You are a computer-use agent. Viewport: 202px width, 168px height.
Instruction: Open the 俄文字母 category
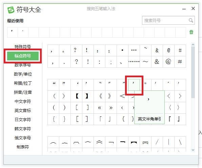tap(23, 138)
